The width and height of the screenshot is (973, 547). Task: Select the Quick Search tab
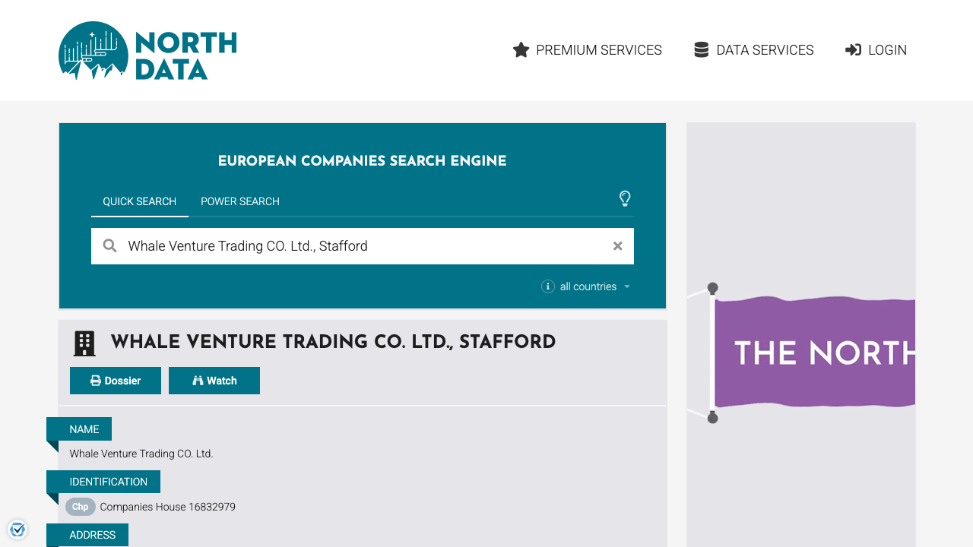coord(140,201)
